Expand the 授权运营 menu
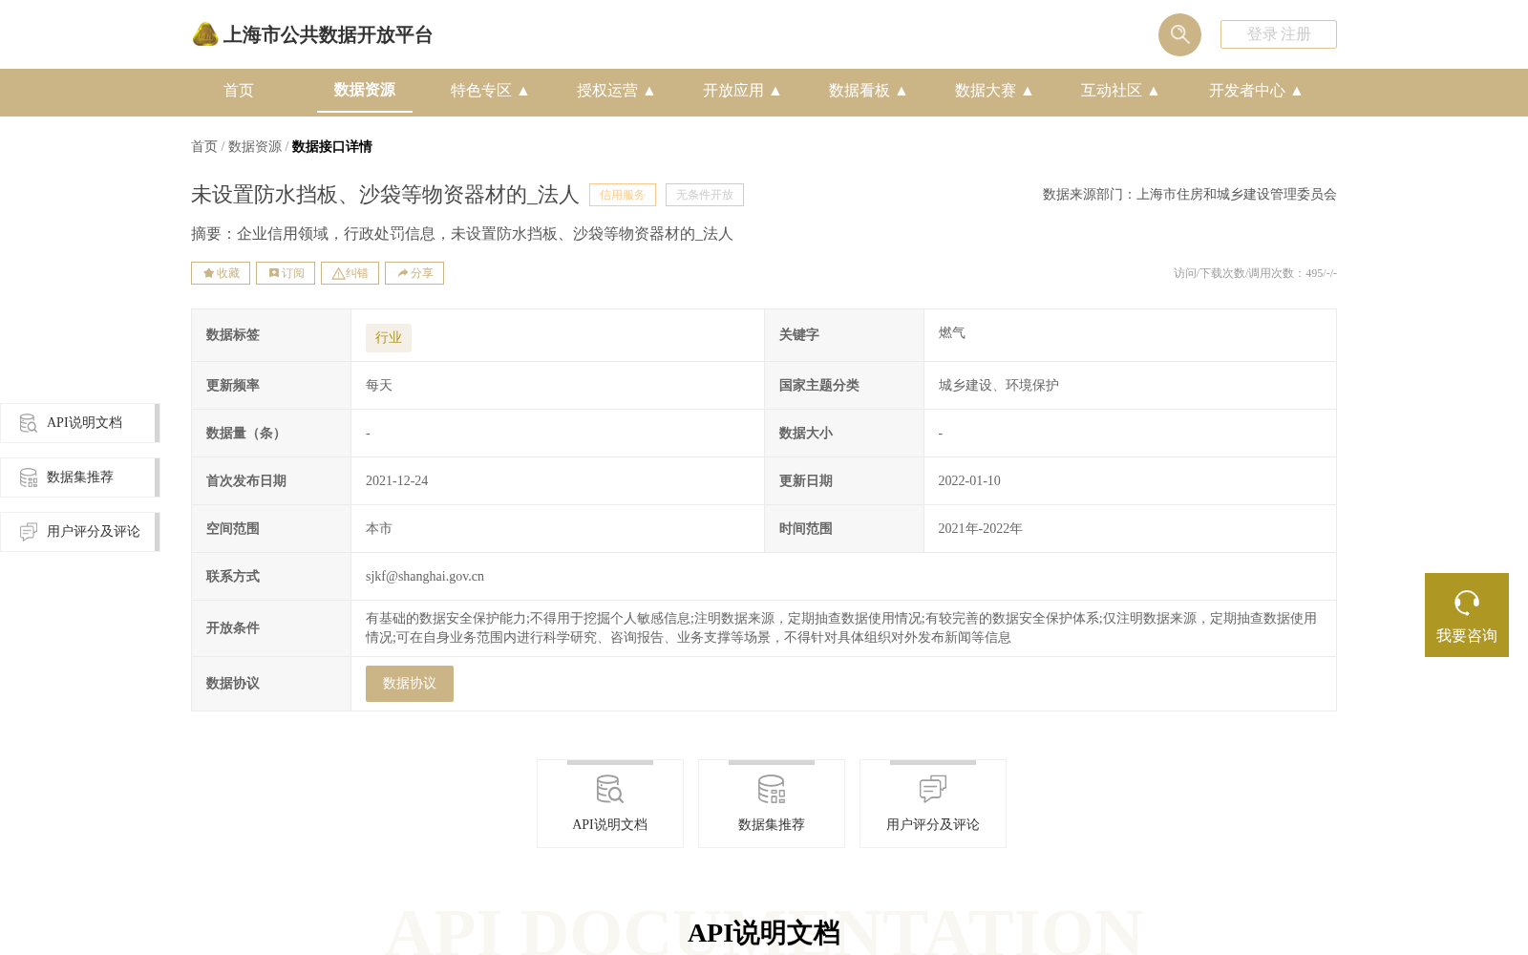1528x955 pixels. [x=616, y=91]
